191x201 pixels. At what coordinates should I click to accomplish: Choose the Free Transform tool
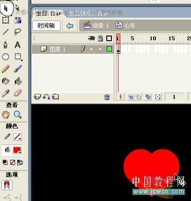click(x=6, y=20)
